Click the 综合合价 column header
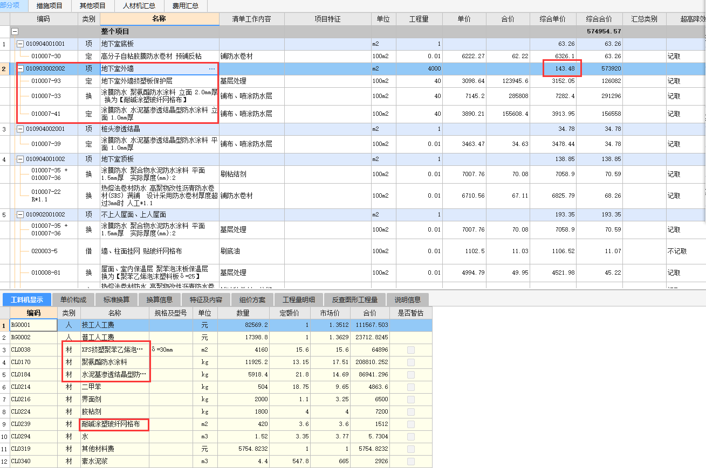The width and height of the screenshot is (706, 468). 599,19
